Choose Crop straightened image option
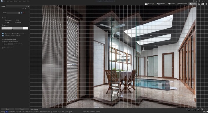Screen dimensions: 208x113 pyautogui.click(x=9, y=39)
